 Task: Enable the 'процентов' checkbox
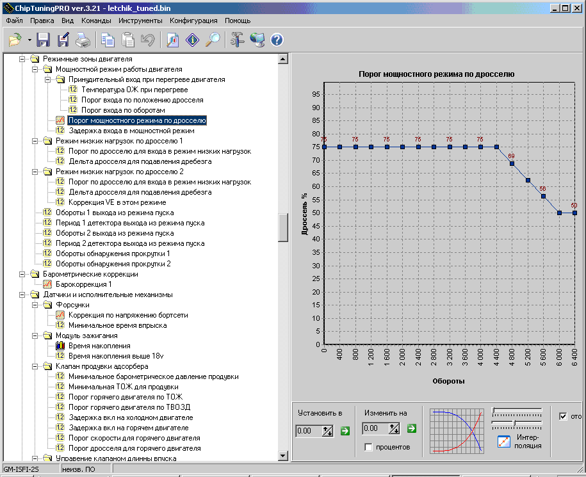[x=368, y=447]
